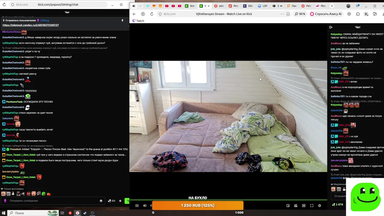Image resolution: width=384 pixels, height=216 pixels.
Task: Click the purple microphone icon in the chat input
Action: pyautogui.click(x=5, y=201)
